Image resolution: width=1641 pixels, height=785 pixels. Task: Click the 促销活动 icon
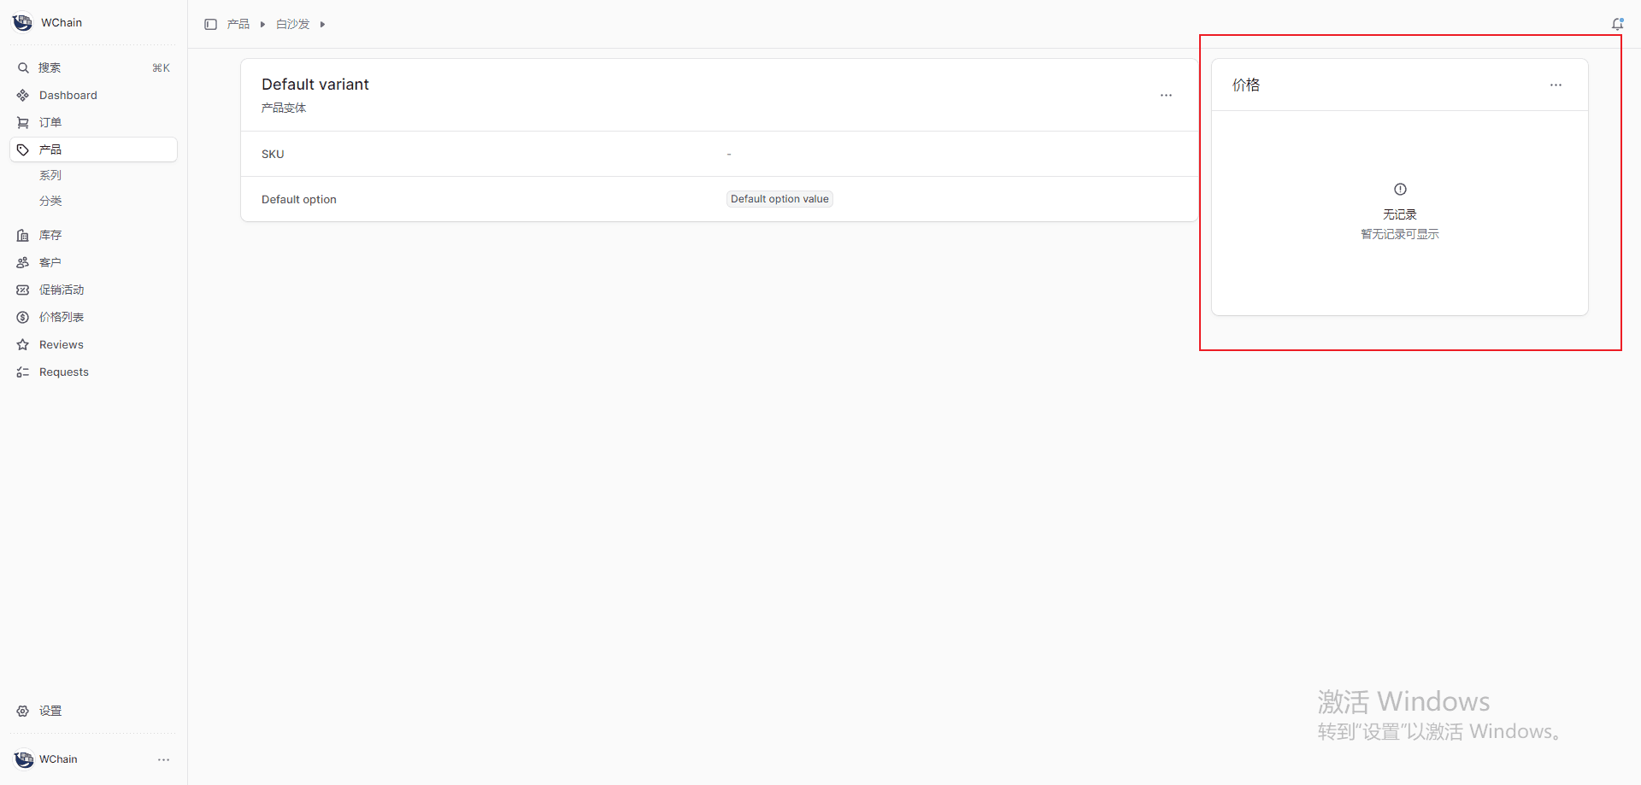click(23, 290)
